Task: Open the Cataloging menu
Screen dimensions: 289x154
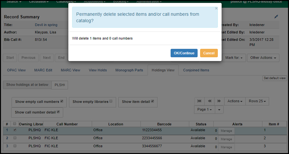Action: click(66, 1)
